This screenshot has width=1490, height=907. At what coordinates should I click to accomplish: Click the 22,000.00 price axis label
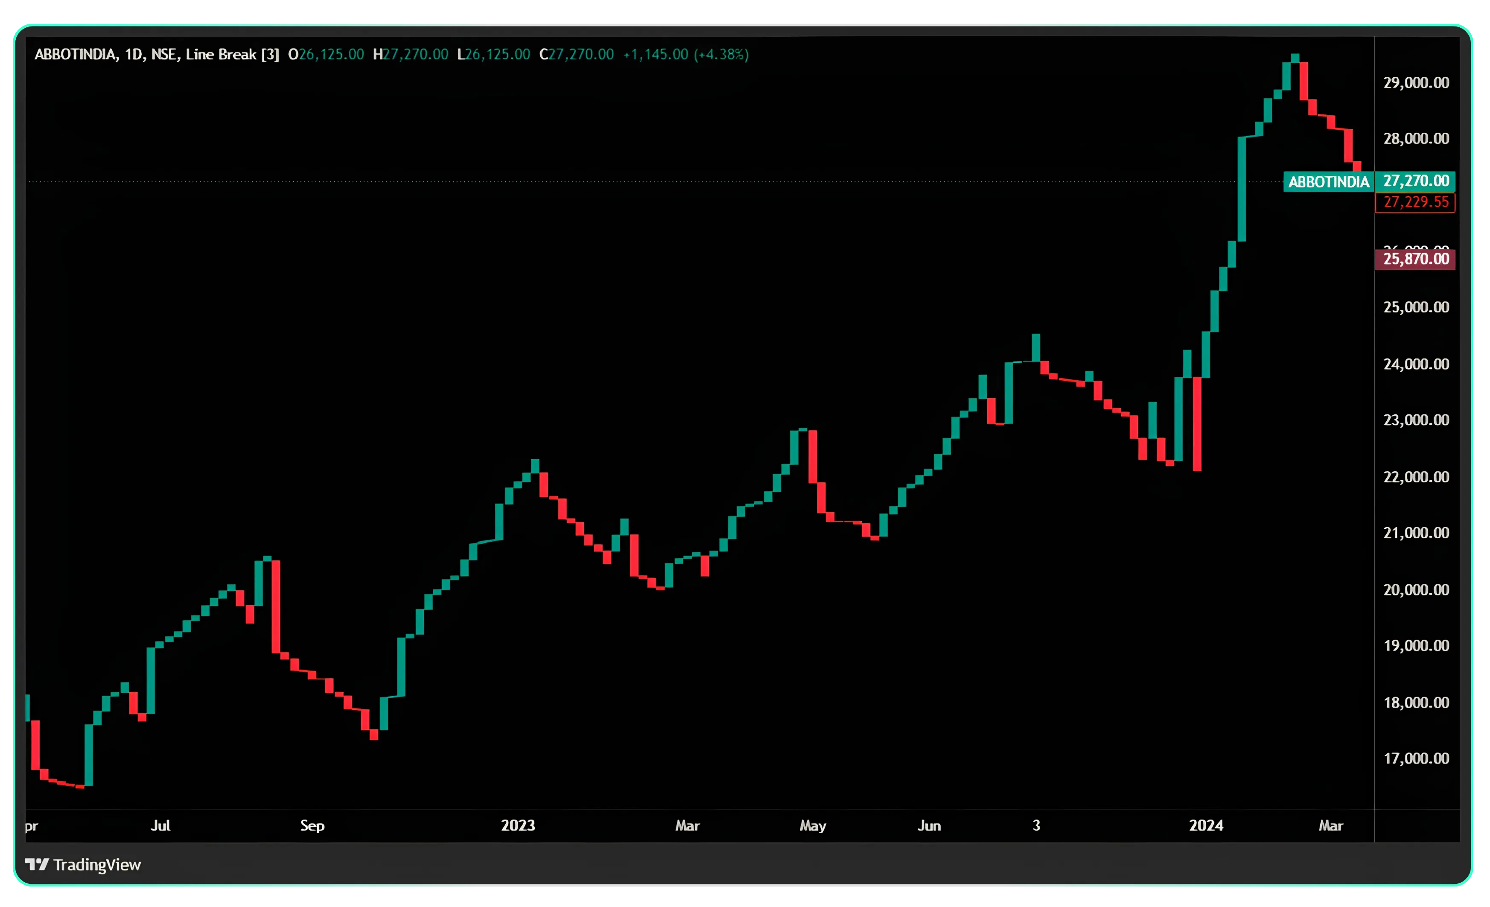[x=1416, y=477]
